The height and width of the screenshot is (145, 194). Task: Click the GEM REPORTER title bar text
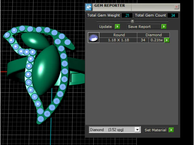point(110,6)
